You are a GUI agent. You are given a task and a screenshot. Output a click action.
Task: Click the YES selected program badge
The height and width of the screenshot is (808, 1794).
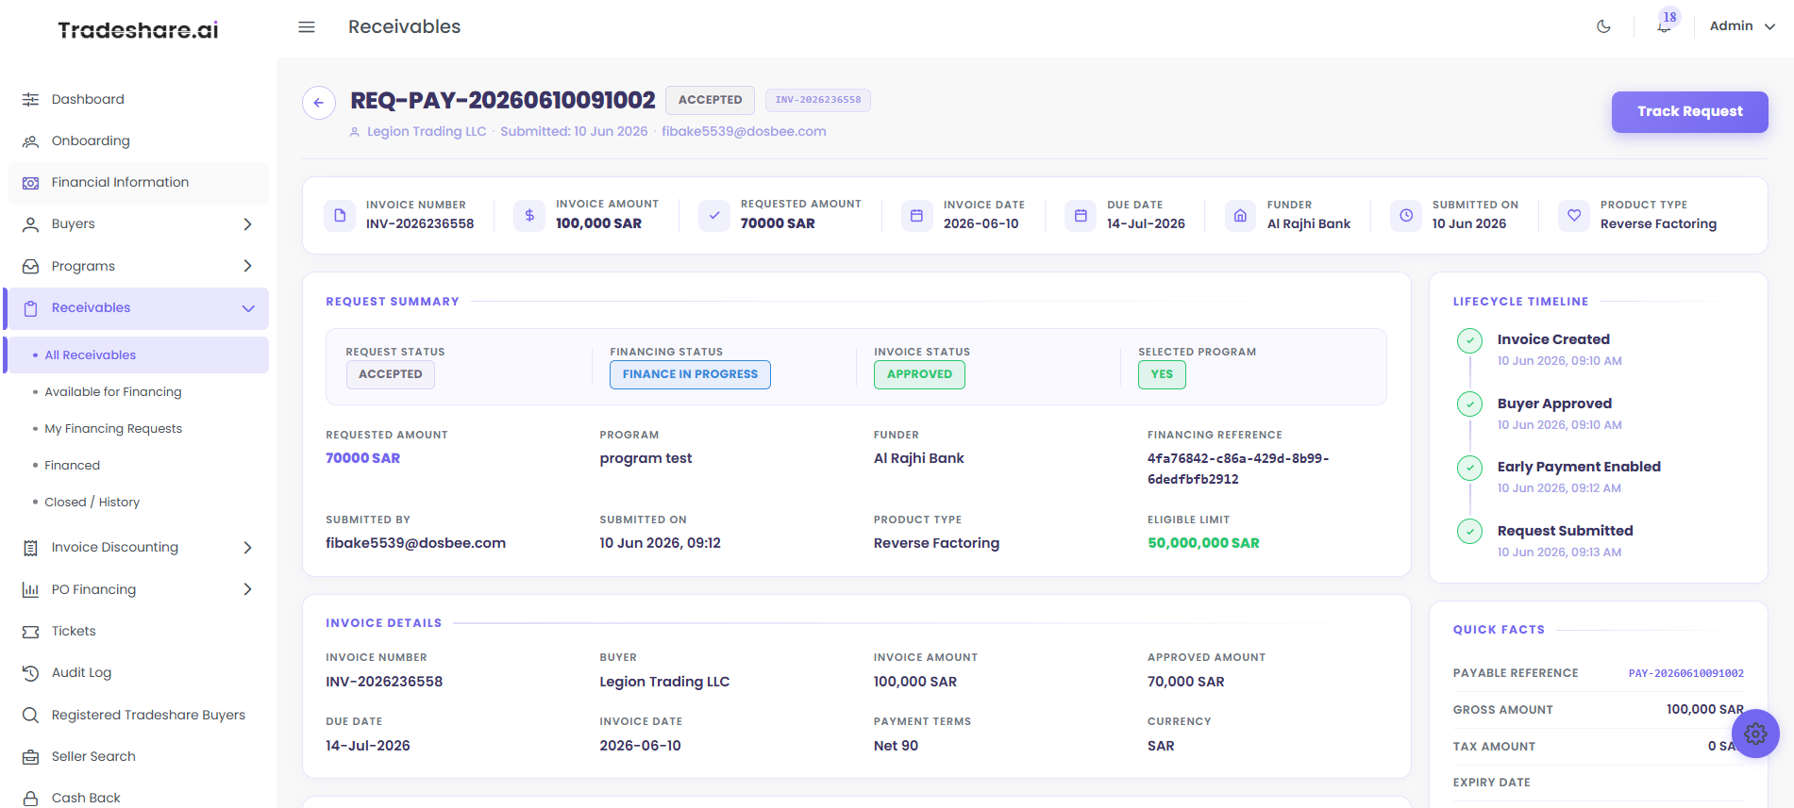[1162, 374]
